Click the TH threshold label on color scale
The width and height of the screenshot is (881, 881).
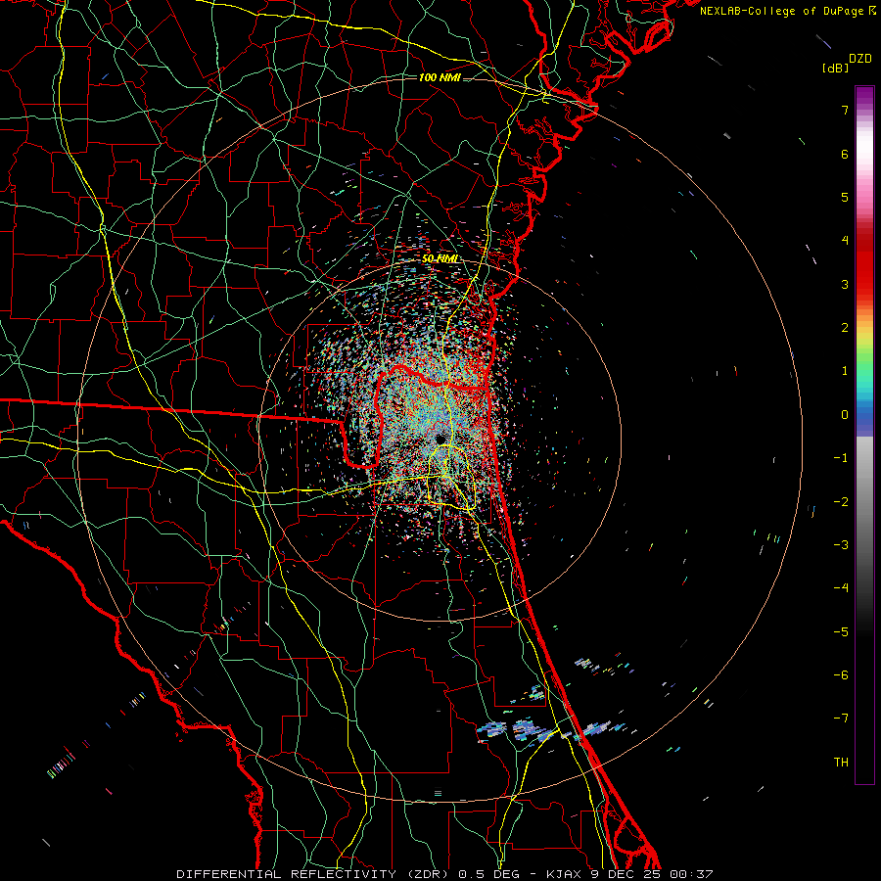tap(841, 763)
